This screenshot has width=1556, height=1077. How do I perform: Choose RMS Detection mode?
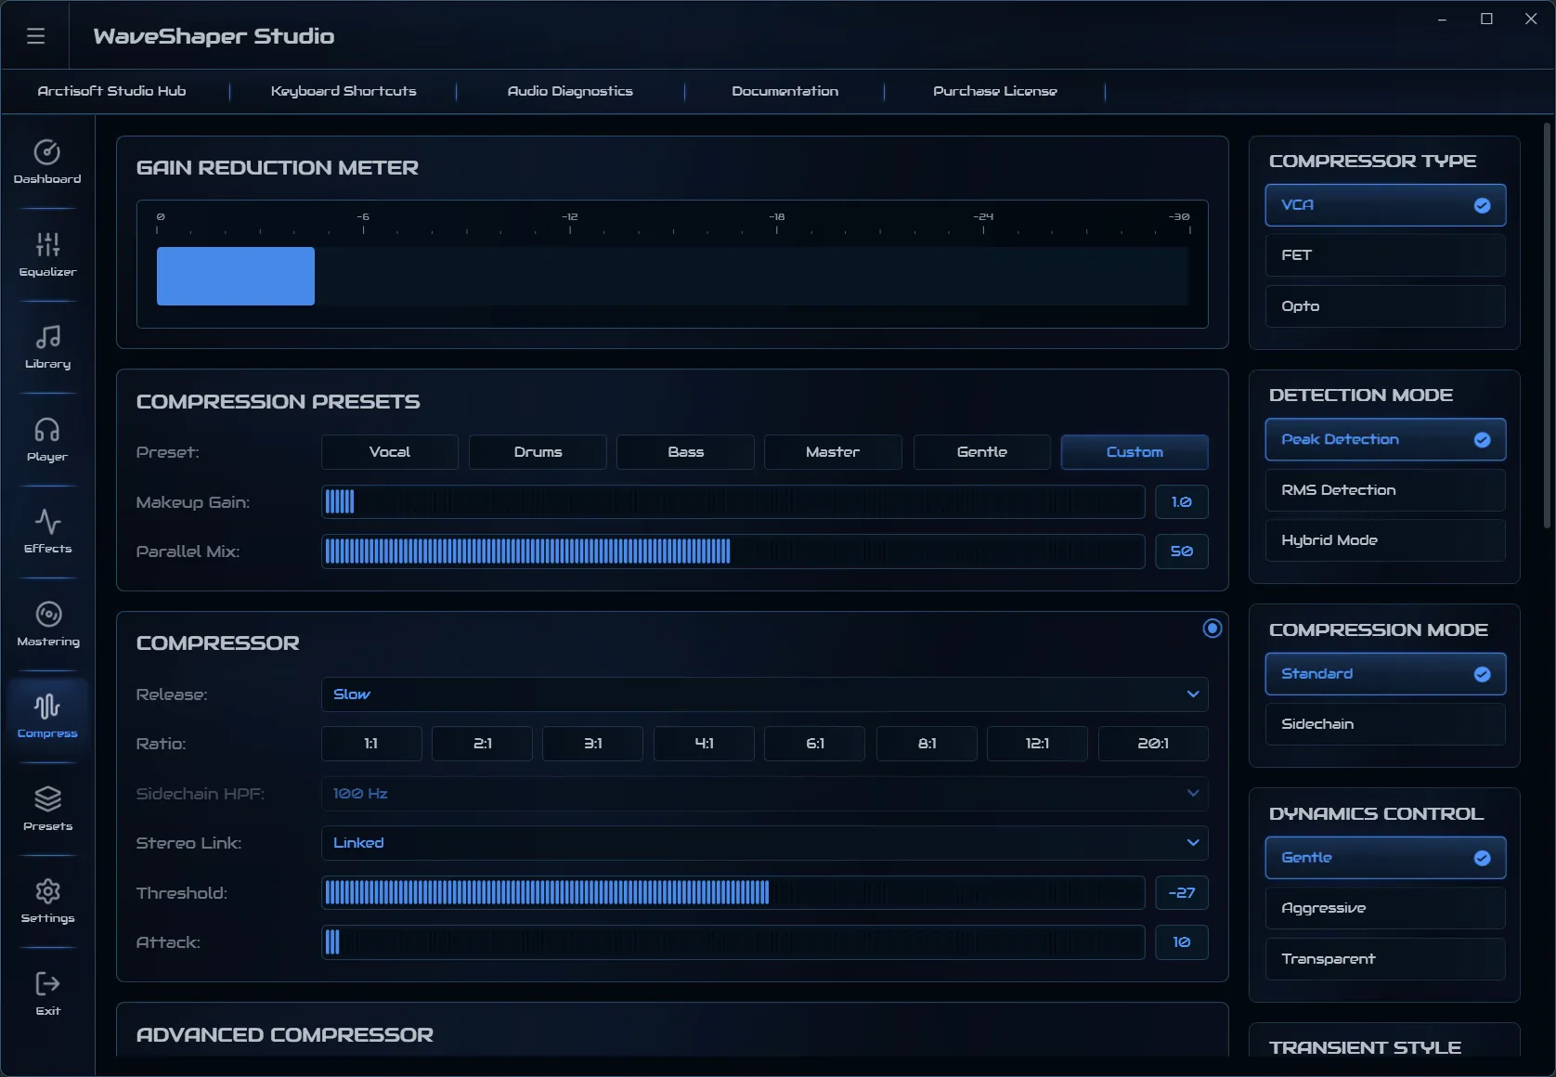point(1385,490)
